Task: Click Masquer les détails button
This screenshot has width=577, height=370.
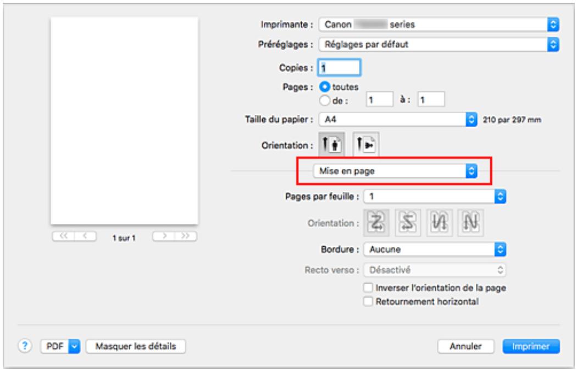Action: [x=136, y=346]
